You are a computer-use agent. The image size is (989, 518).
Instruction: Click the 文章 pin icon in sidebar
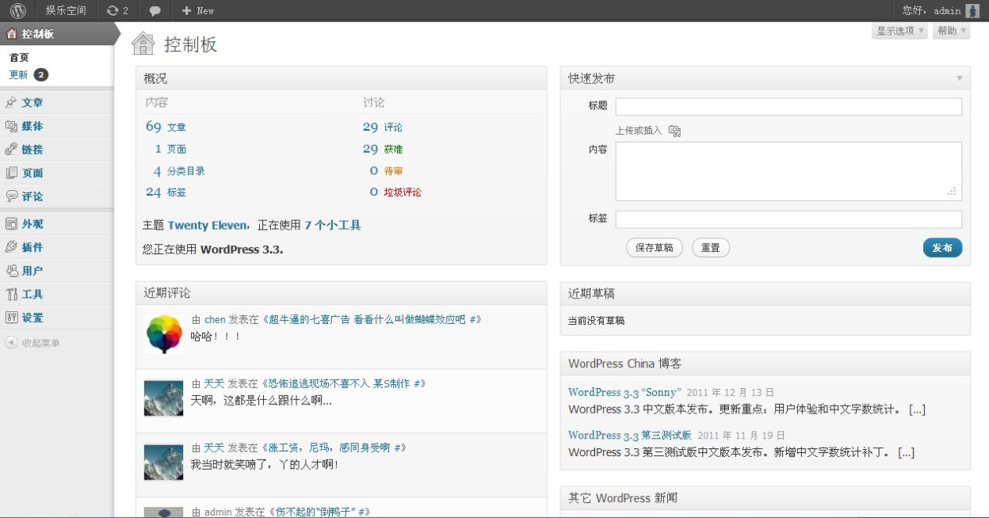[x=11, y=102]
